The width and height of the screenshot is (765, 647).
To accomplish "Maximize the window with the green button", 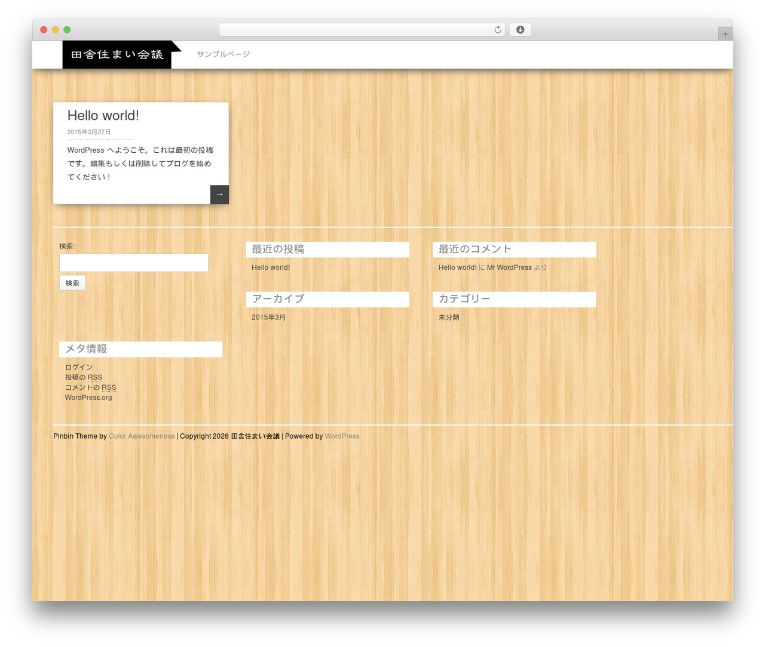I will (x=67, y=30).
